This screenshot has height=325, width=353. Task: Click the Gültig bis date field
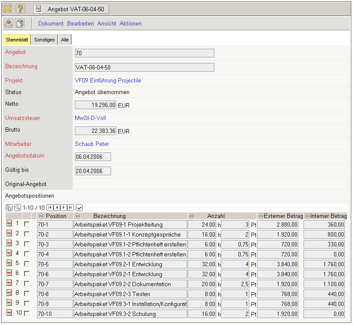tap(93, 171)
